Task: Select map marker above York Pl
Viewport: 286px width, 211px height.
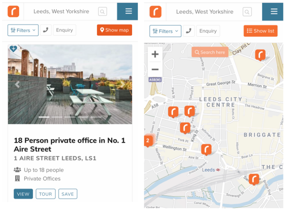Action: tap(185, 128)
